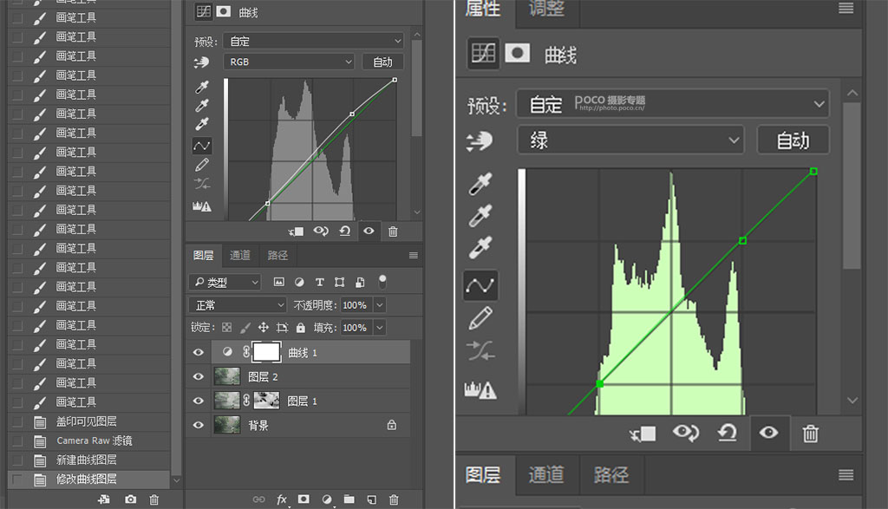Click large Properties panel vertical scrollbar
This screenshot has width=888, height=509.
[x=852, y=186]
